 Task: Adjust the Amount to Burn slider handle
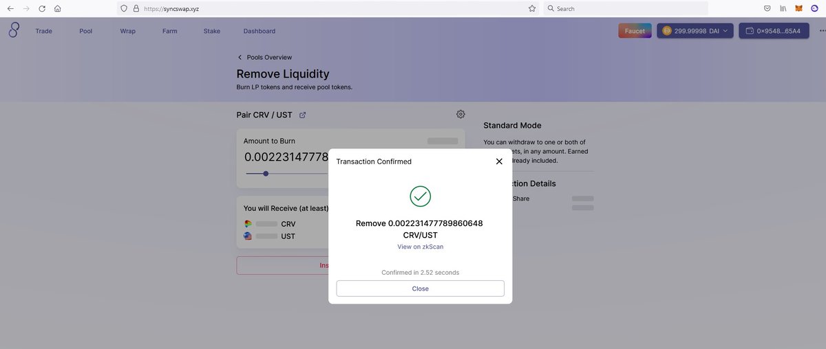pos(266,174)
